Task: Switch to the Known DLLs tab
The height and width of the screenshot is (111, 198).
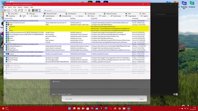Action: [x=13, y=14]
